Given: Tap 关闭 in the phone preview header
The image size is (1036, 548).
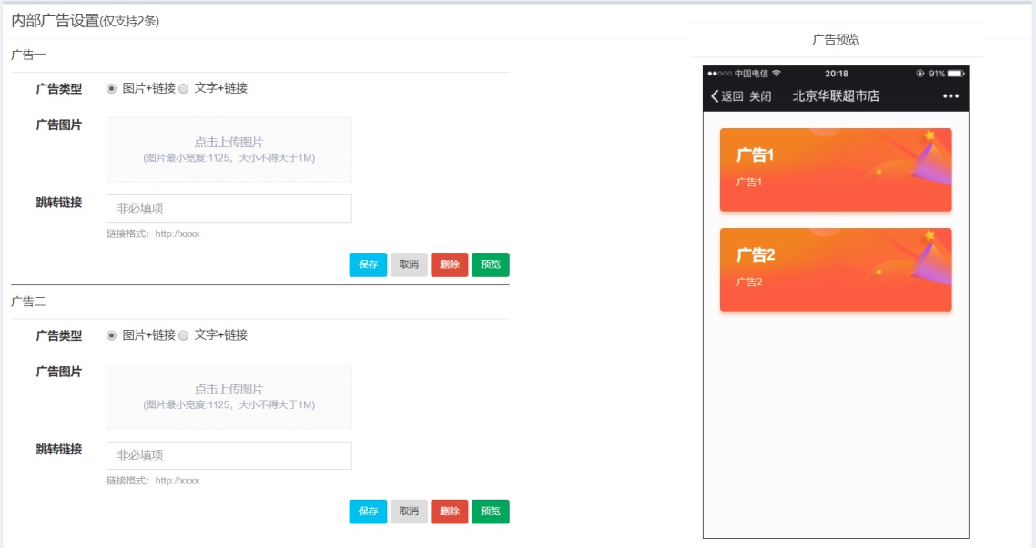Looking at the screenshot, I should (760, 96).
